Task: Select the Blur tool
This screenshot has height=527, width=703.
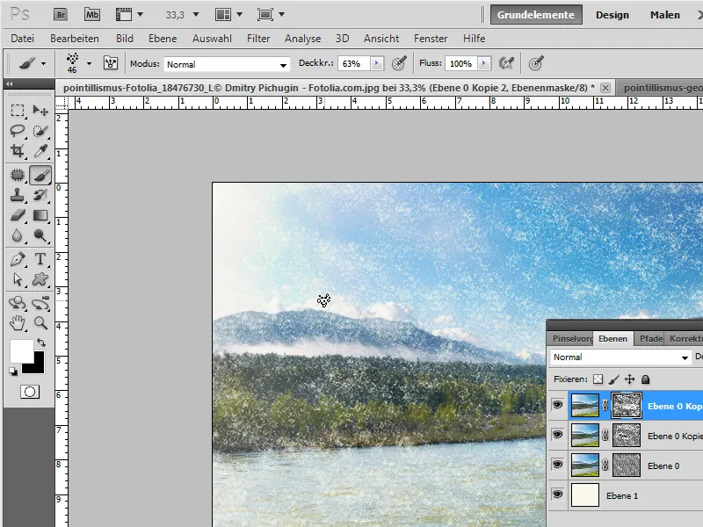Action: coord(18,235)
